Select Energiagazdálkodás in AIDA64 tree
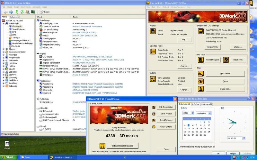Image resolution: width=257 pixels, height=160 pixels. click(21, 41)
